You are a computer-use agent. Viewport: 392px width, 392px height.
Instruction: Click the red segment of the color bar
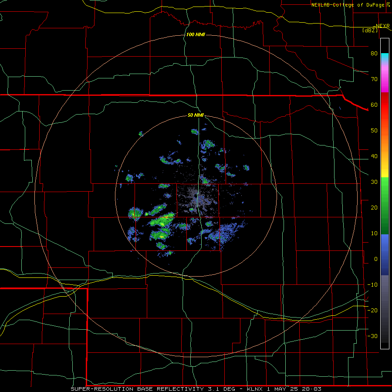[385, 108]
